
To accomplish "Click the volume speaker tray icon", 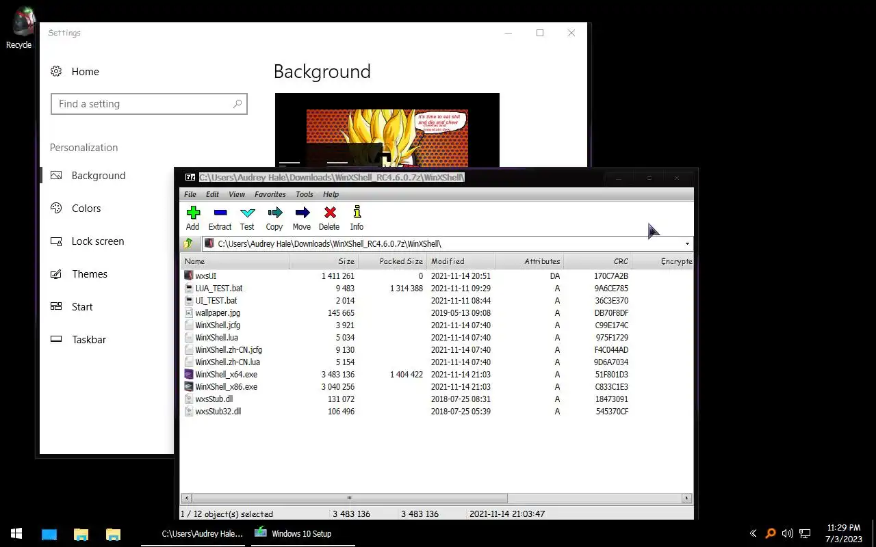I will coord(788,533).
